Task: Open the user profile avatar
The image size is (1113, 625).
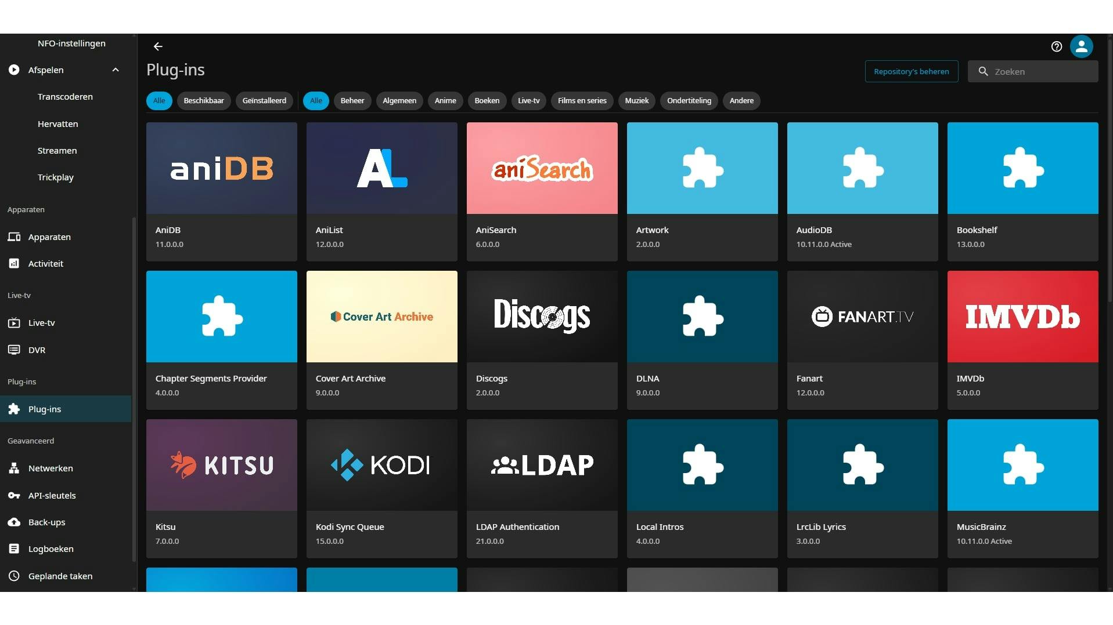Action: tap(1082, 46)
